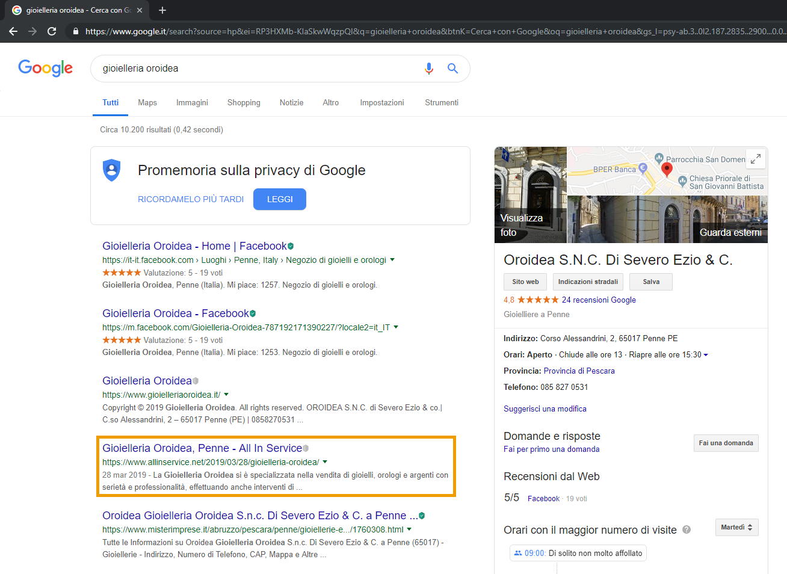787x574 pixels.
Task: Open Facebook link under Recensioni dal Web
Action: [543, 499]
